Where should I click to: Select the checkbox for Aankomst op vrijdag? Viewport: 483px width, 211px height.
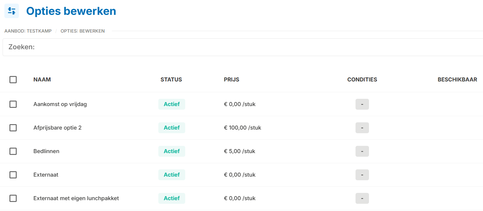tap(13, 104)
